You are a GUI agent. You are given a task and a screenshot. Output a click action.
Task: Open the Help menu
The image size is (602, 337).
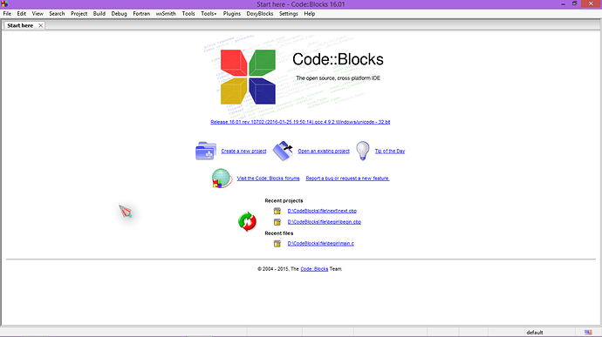pyautogui.click(x=310, y=13)
